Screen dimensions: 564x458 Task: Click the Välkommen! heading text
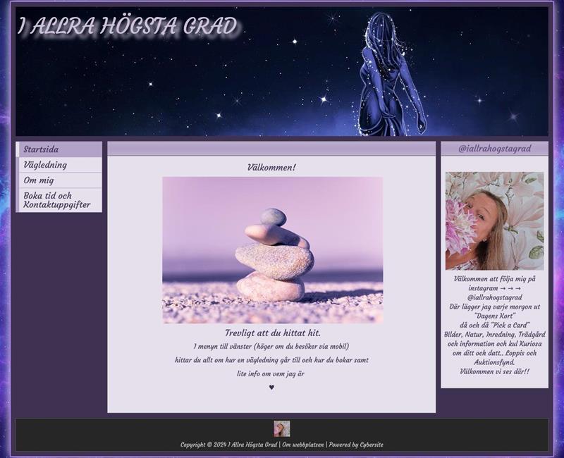(x=271, y=168)
